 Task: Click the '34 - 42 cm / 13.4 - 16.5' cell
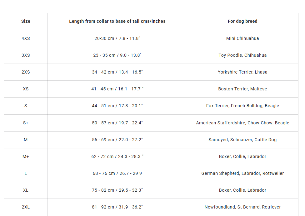click(x=117, y=72)
